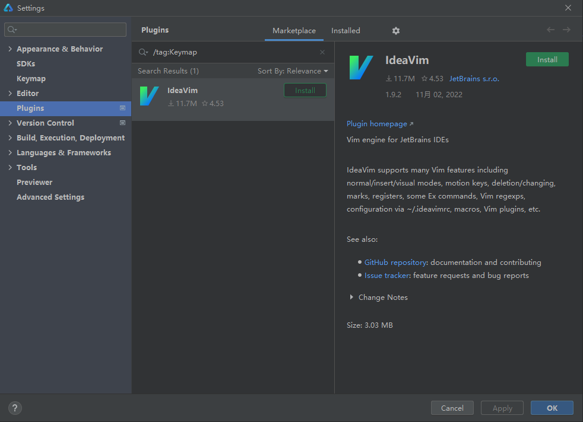
Task: Open help with the question mark button
Action: tap(15, 408)
